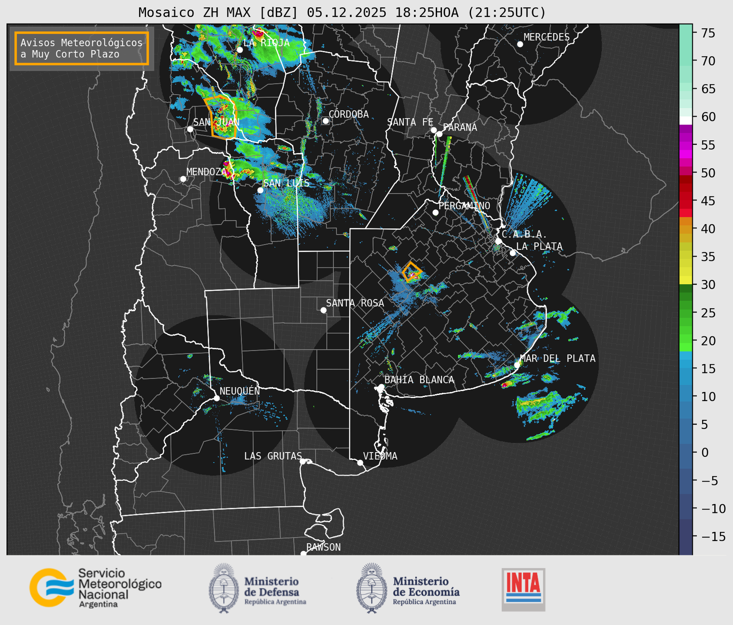Select the PARANÁ city marker
This screenshot has width=733, height=625.
click(440, 134)
